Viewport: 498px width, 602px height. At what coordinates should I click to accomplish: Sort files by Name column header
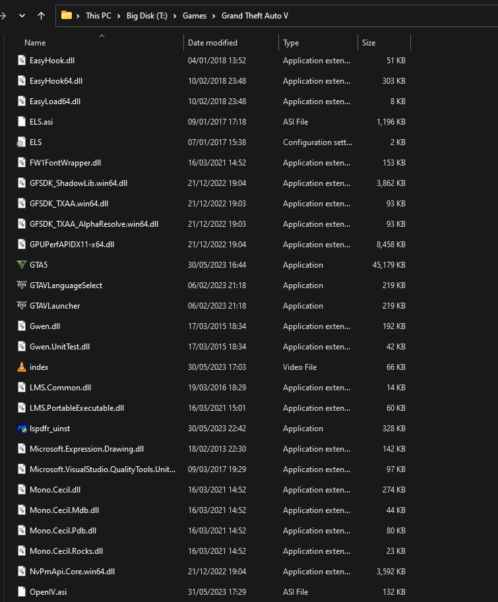click(x=102, y=43)
